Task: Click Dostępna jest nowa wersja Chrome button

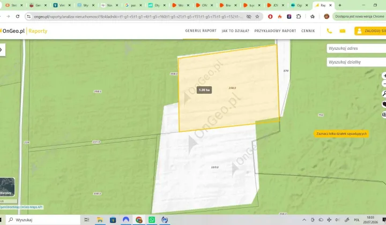Action: point(359,17)
